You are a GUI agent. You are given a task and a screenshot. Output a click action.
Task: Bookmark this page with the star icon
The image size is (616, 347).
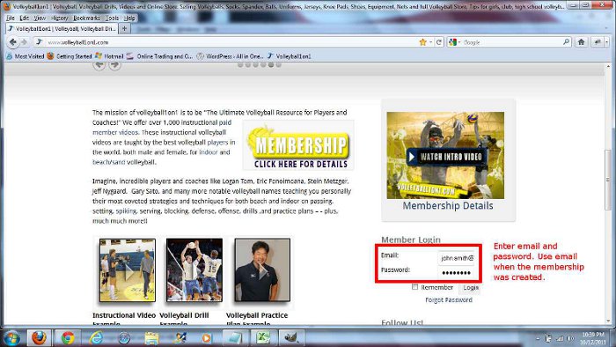(422, 42)
